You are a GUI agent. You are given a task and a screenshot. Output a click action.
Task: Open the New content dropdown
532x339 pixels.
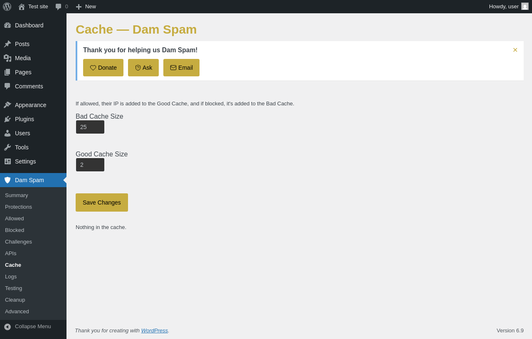86,7
